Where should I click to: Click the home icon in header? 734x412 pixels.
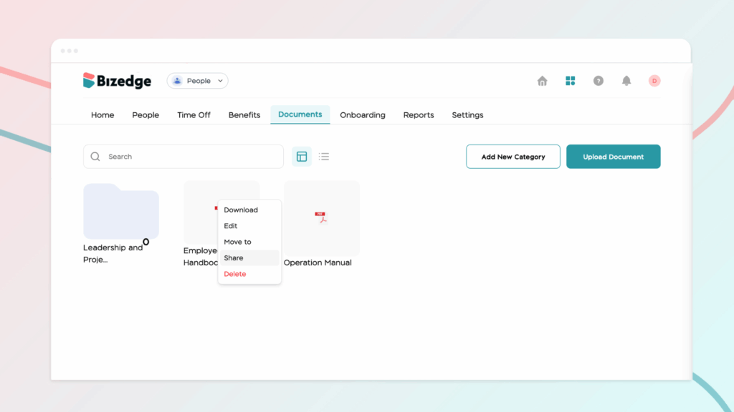[542, 81]
